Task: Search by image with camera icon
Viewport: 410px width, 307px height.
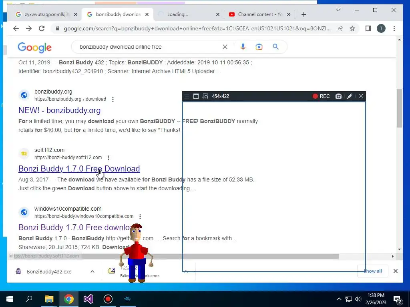Action: [x=259, y=47]
